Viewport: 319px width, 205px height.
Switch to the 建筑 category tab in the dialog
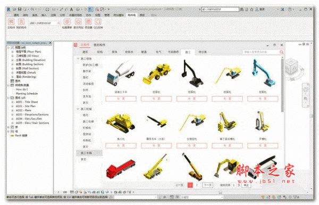coord(85,52)
